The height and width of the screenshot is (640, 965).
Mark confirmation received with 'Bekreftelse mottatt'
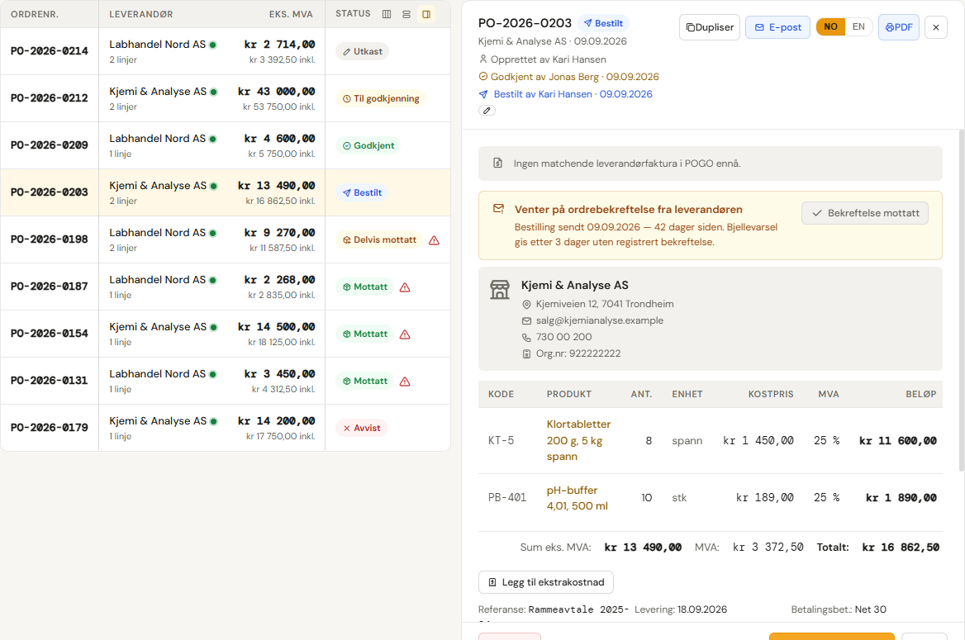click(x=865, y=213)
